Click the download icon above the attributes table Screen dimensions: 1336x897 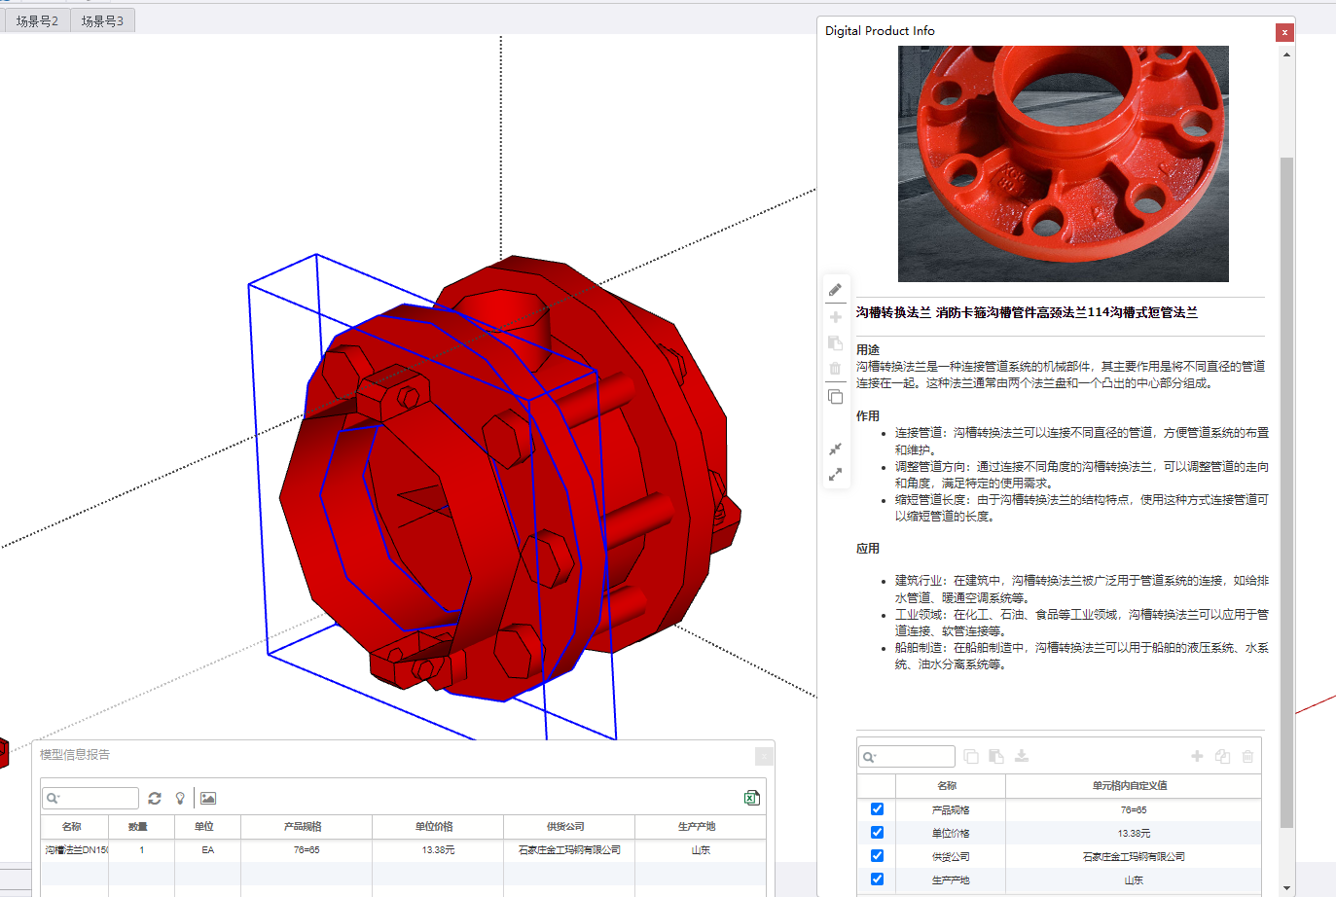click(1022, 756)
